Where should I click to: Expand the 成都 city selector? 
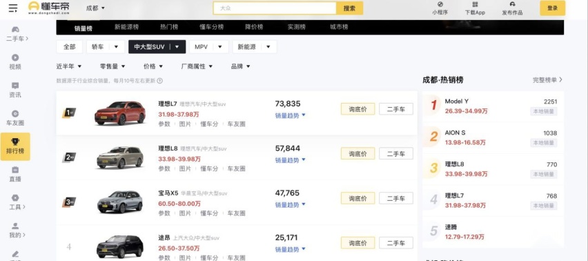pos(95,8)
